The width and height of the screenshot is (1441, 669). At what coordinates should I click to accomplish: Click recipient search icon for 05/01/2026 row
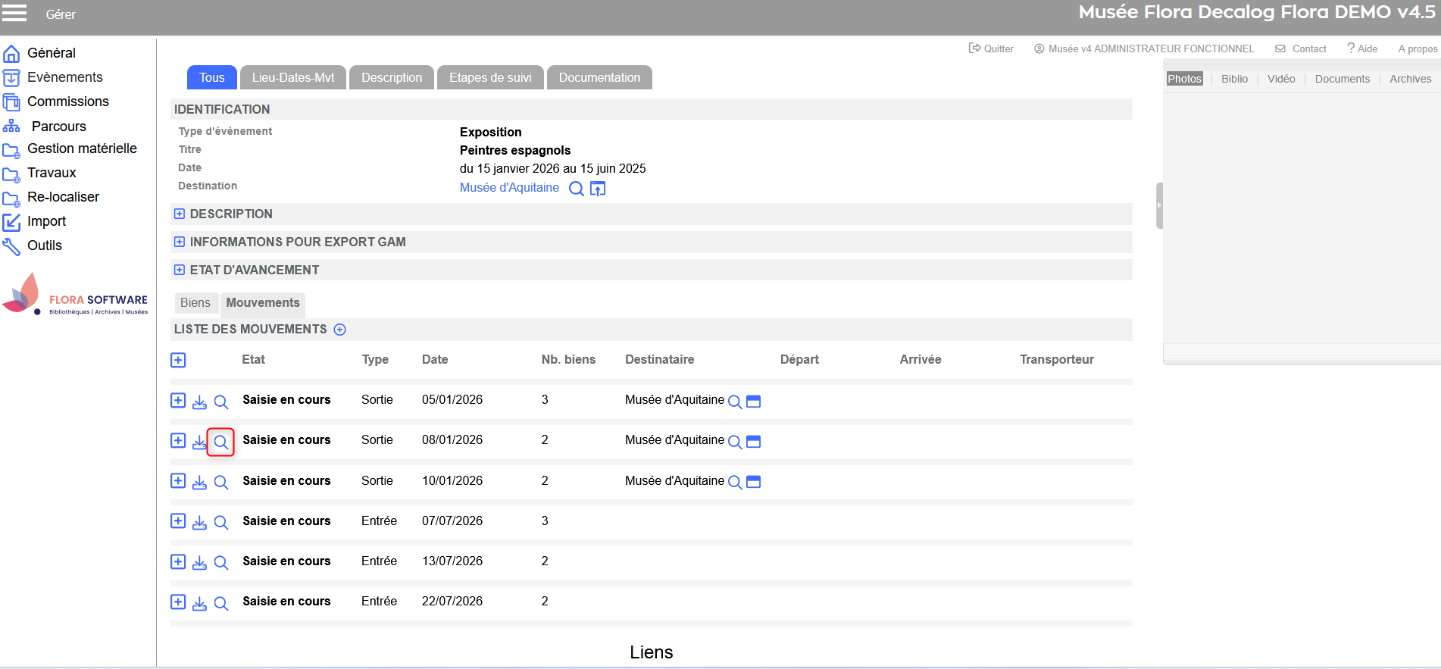[734, 402]
